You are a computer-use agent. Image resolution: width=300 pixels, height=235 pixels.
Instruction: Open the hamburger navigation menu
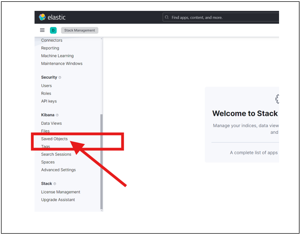click(42, 30)
